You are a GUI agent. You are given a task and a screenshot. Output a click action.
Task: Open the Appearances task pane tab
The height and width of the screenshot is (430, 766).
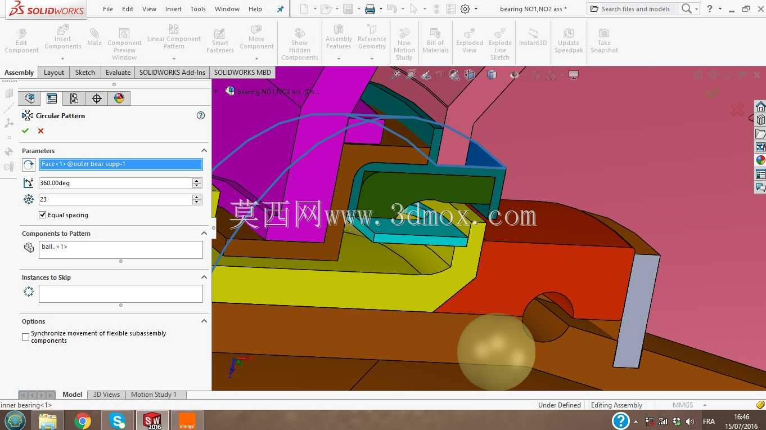coord(760,160)
